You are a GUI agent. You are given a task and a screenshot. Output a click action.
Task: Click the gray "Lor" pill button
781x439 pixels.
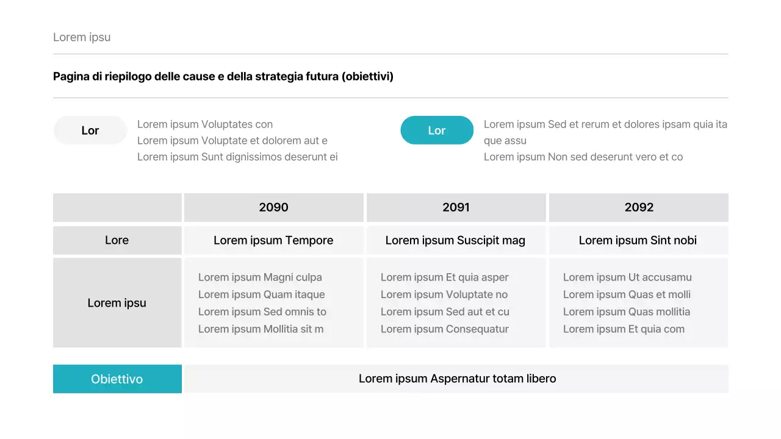(90, 130)
